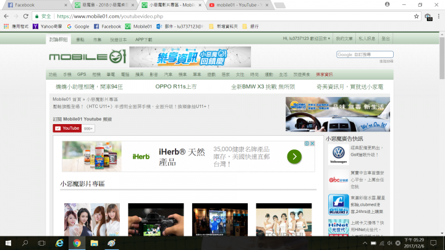Select the 悅遊日本 top navigation item
Viewport: 445px width, 250px height.
(118, 40)
